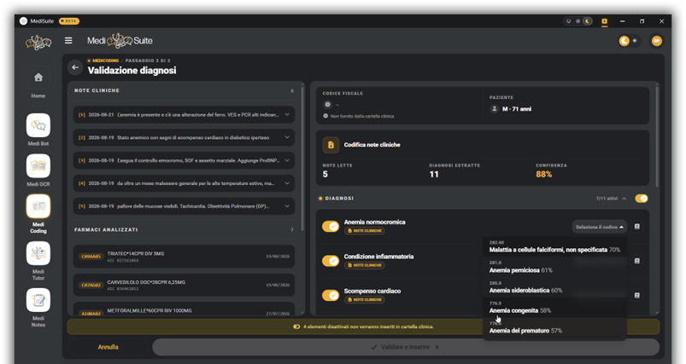The width and height of the screenshot is (686, 364).
Task: Open the Home sidebar icon
Action: (38, 78)
